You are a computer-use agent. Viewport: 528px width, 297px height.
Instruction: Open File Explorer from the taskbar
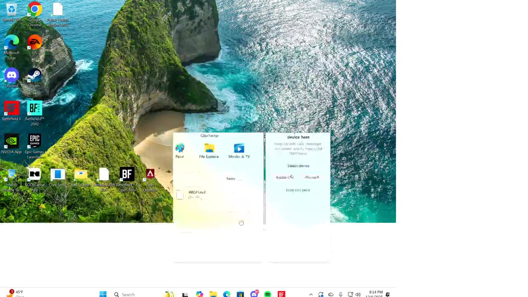[213, 294]
